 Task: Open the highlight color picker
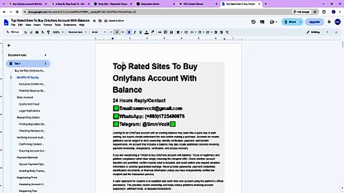[x=152, y=32]
